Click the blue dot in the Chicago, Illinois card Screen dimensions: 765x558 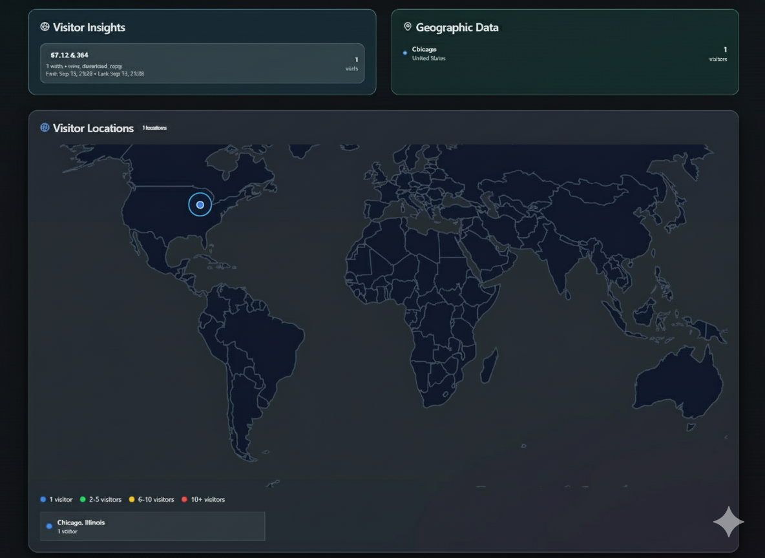click(x=49, y=526)
